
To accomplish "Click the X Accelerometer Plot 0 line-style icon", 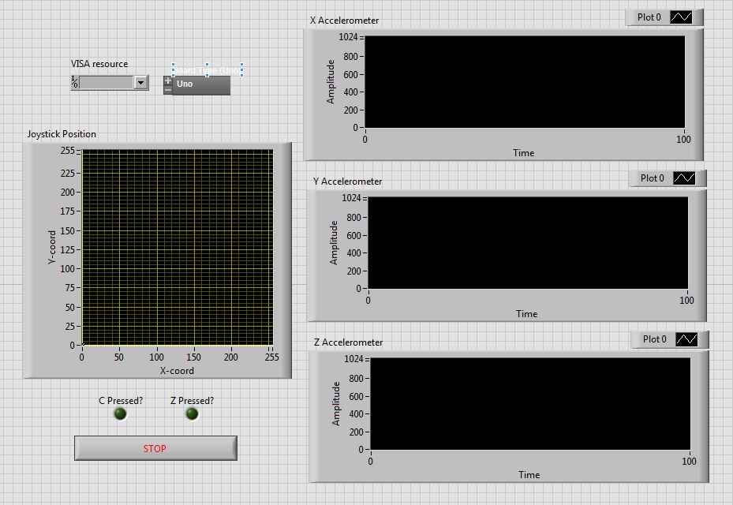I will (x=680, y=17).
